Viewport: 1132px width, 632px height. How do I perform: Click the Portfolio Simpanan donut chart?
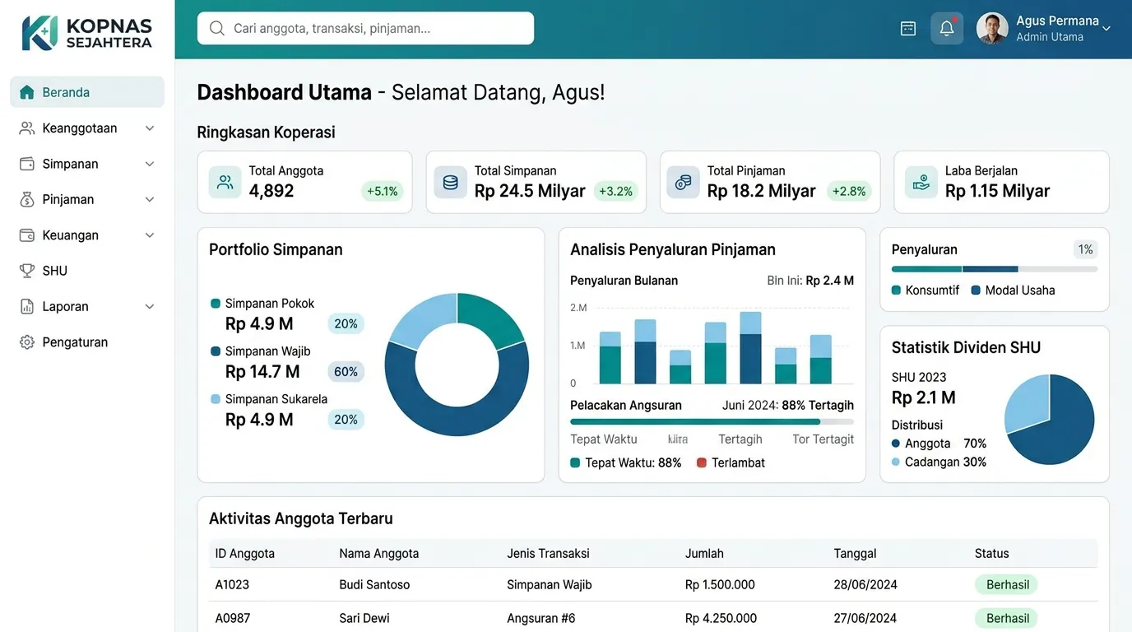click(457, 365)
